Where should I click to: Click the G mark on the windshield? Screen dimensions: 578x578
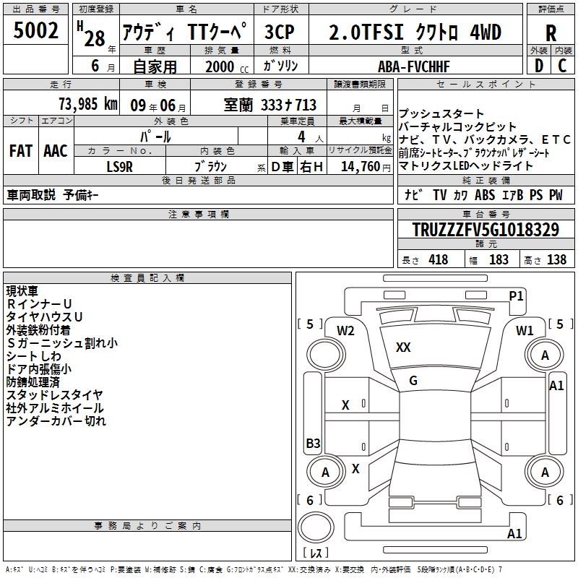[x=413, y=380]
